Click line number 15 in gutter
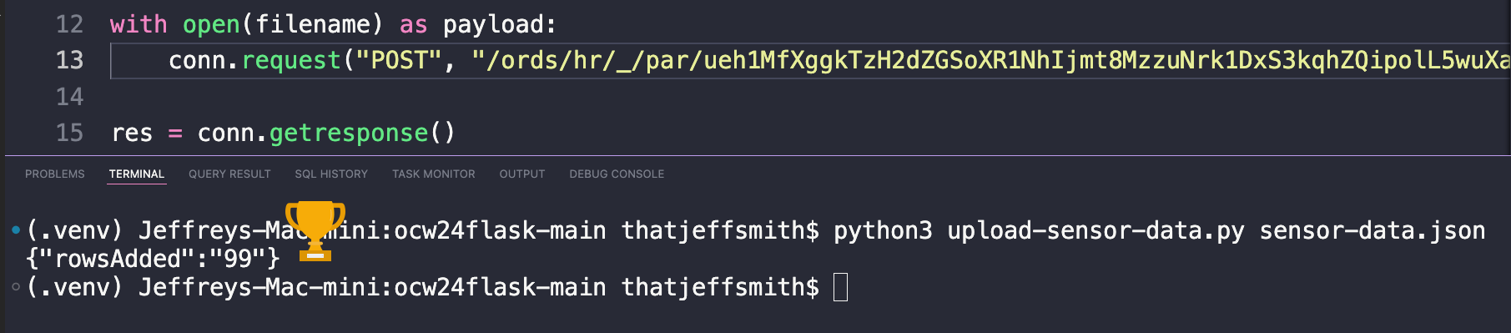The height and width of the screenshot is (333, 1511). click(70, 133)
